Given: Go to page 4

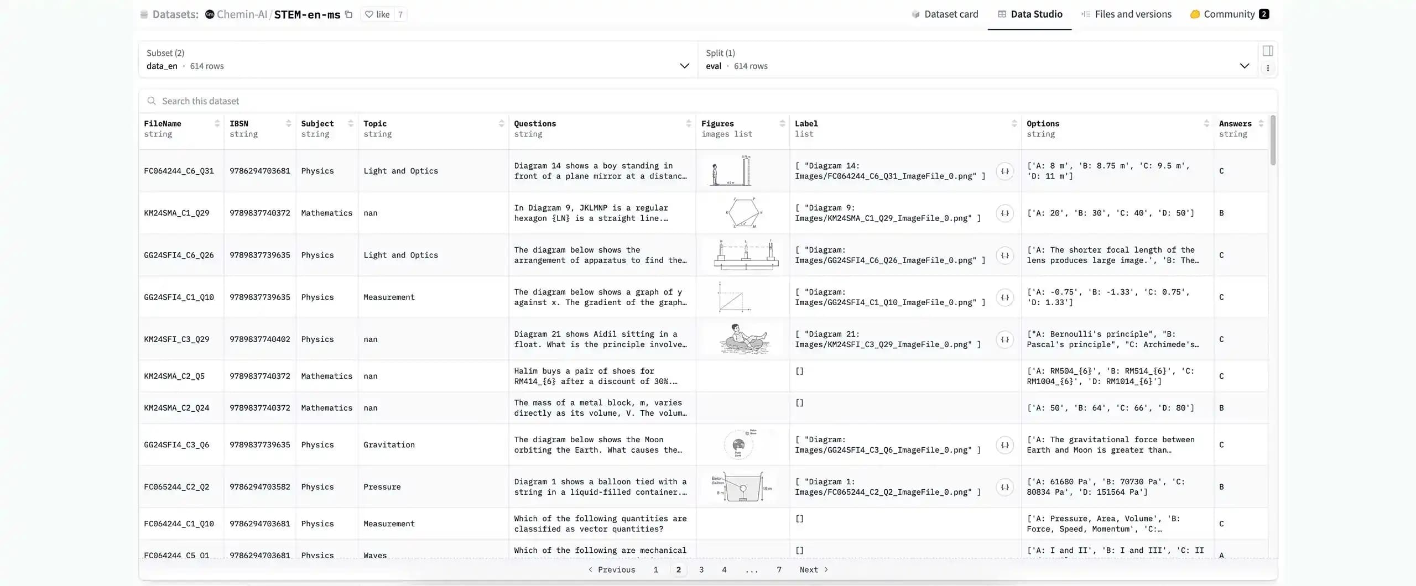Looking at the screenshot, I should tap(724, 570).
